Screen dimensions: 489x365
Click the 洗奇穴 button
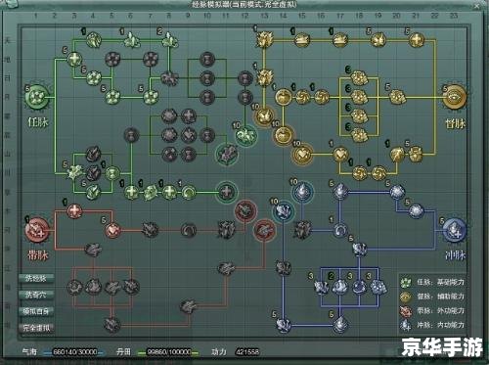(x=36, y=295)
